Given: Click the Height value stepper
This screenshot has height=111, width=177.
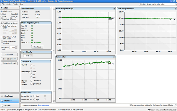Looking at the screenshot, I should (16, 30).
